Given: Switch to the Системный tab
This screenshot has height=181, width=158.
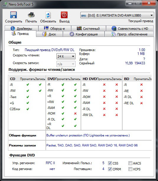Looking at the screenshot, I should click(x=89, y=28).
